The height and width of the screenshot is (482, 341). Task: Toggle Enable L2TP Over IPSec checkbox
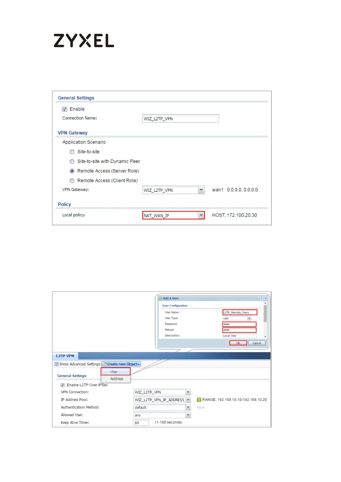click(x=63, y=385)
